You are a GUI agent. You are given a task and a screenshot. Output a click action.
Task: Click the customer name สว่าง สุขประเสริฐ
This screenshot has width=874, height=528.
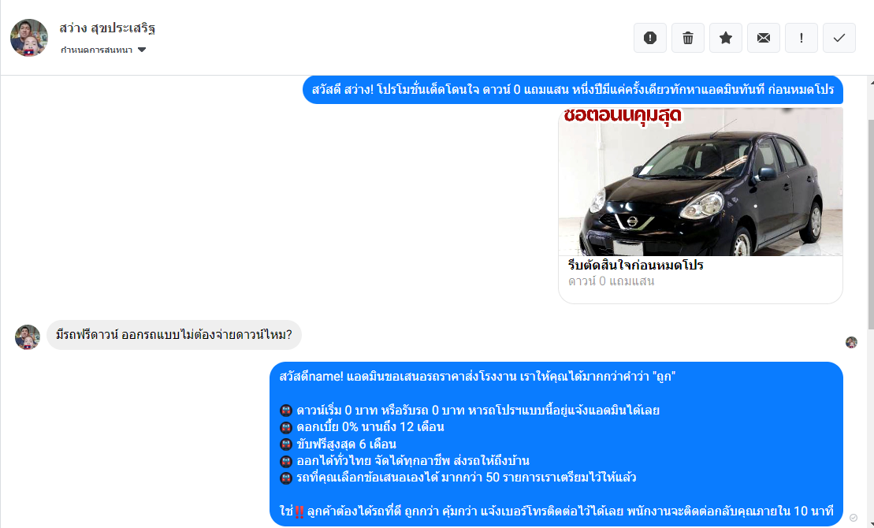pyautogui.click(x=107, y=28)
